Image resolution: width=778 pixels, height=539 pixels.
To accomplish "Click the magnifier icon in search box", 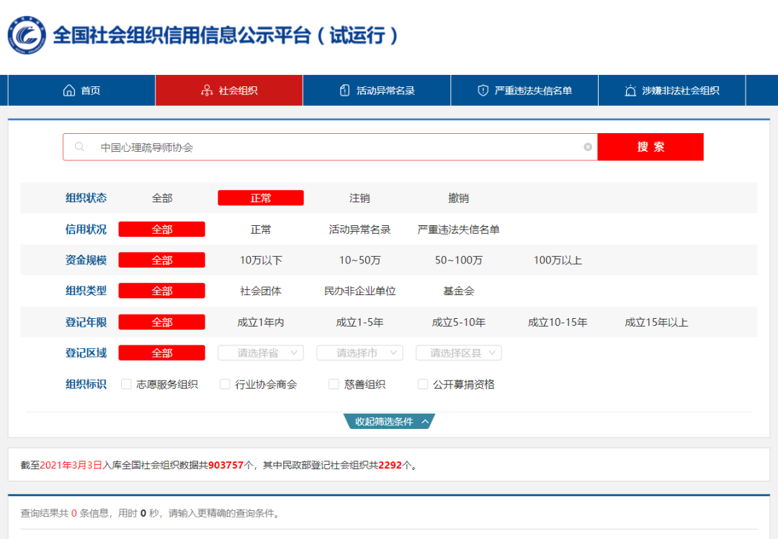I will pyautogui.click(x=79, y=147).
